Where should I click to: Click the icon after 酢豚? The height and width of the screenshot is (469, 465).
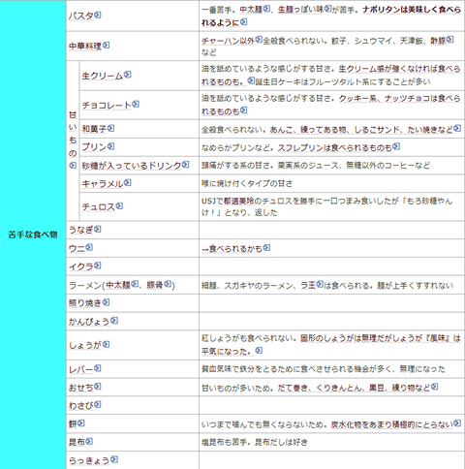(x=449, y=40)
